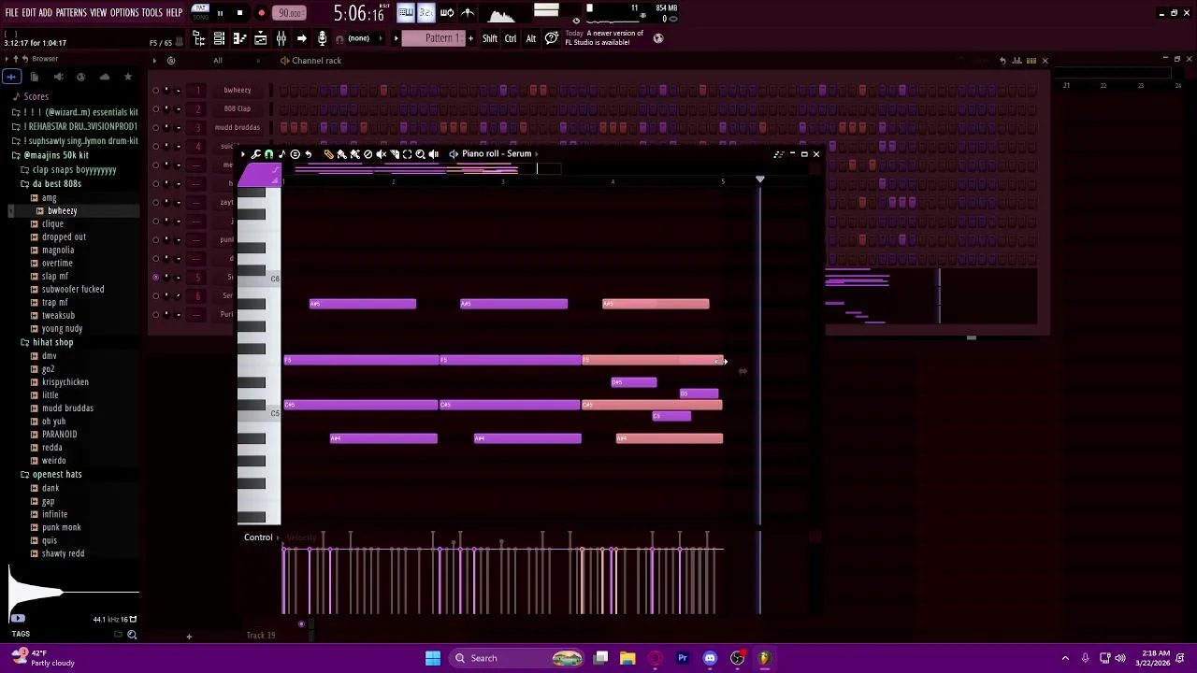1197x673 pixels.
Task: Stop playback with the stop button
Action: 239,13
